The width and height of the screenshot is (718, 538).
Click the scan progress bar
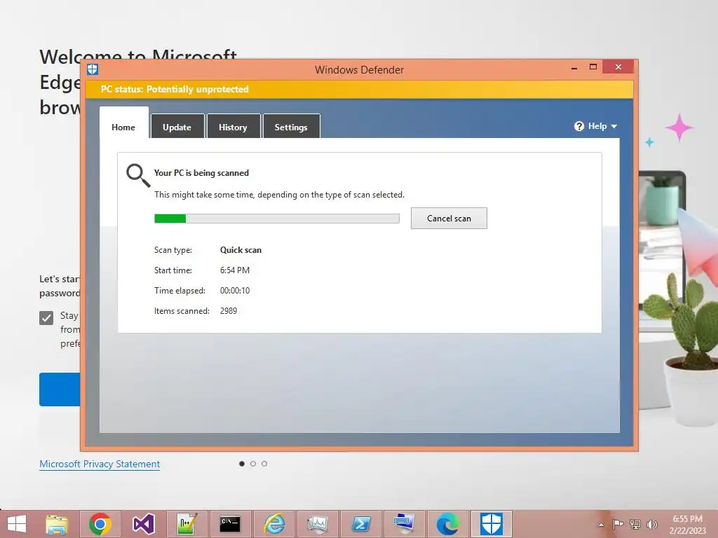point(276,219)
